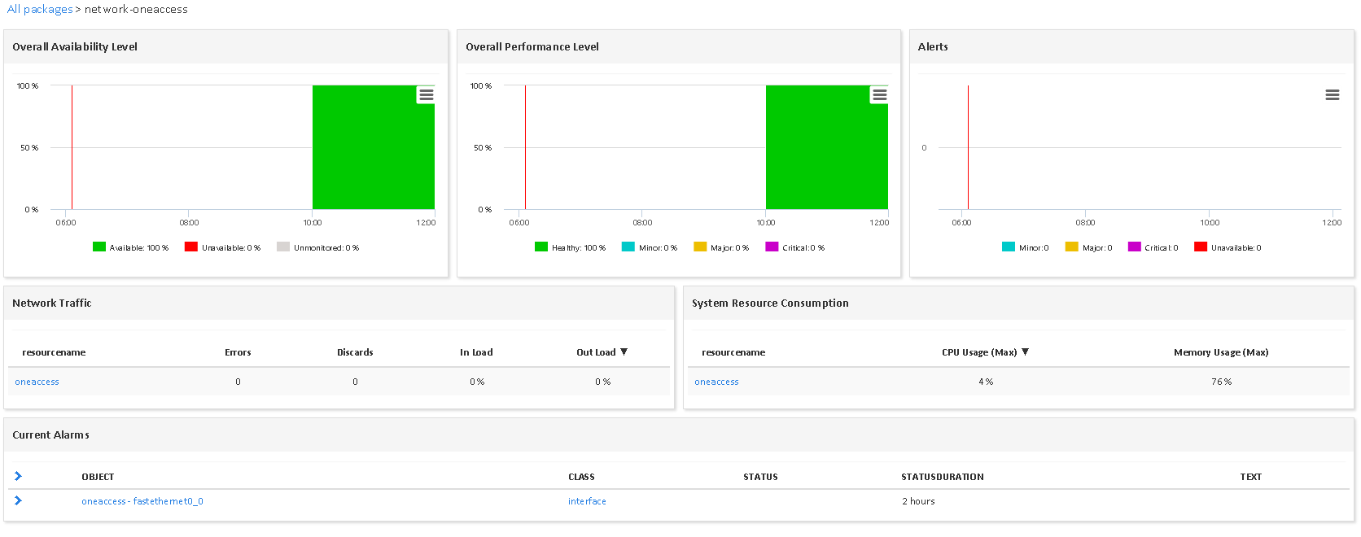Open oneaccess link in Network Traffic table

click(37, 382)
